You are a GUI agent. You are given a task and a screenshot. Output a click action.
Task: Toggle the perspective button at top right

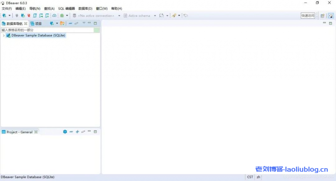pyautogui.click(x=331, y=15)
